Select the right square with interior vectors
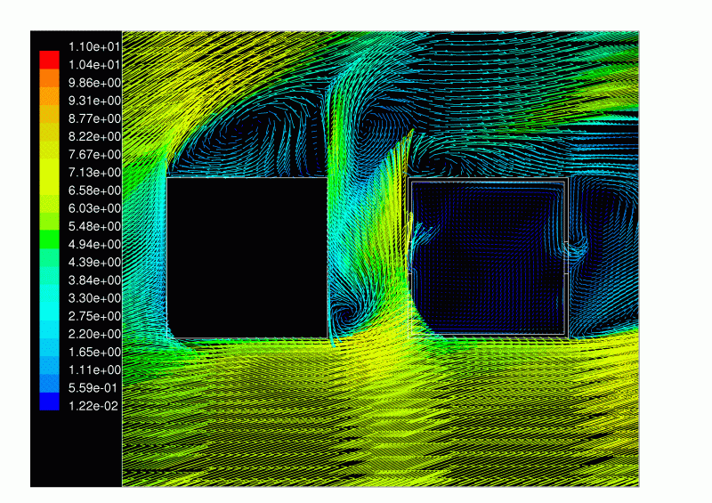The image size is (712, 503). (x=488, y=257)
